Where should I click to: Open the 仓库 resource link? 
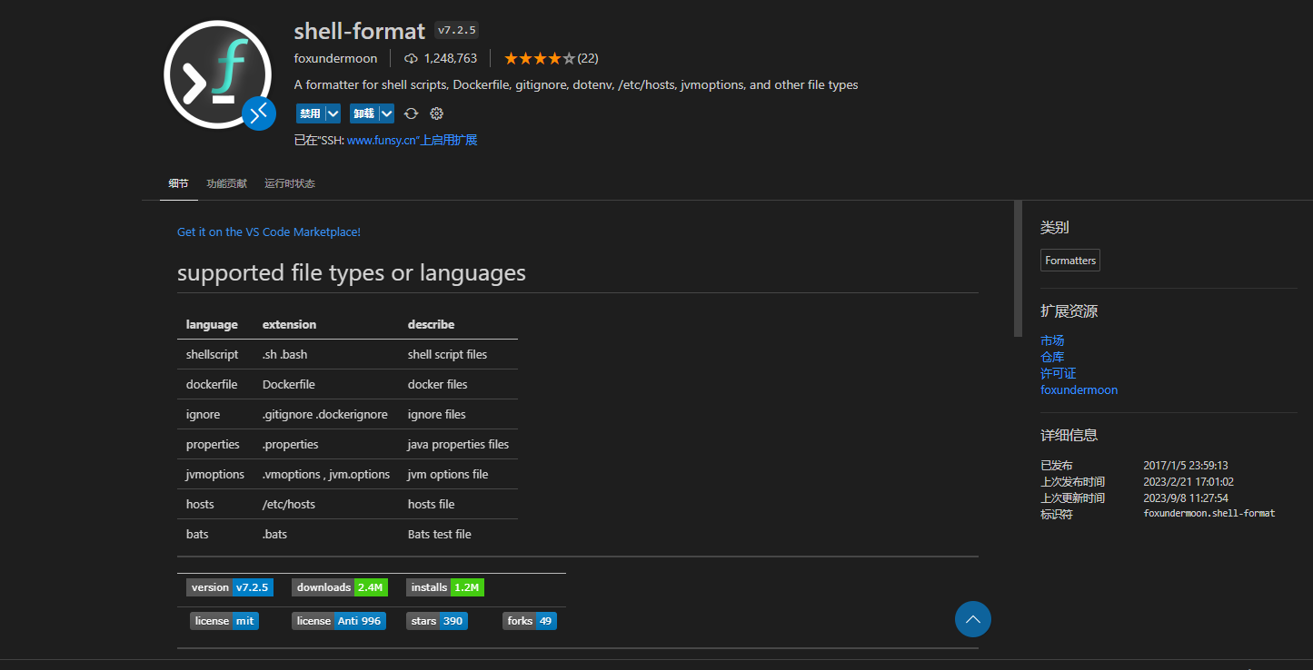point(1052,357)
